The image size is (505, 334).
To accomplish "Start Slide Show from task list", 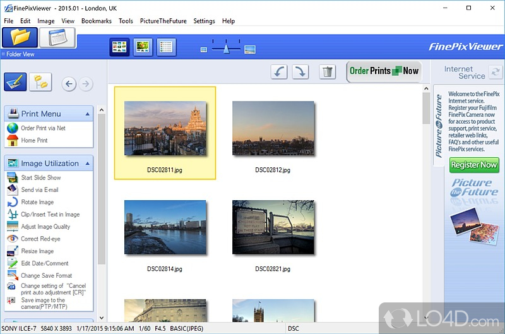I will [x=41, y=177].
